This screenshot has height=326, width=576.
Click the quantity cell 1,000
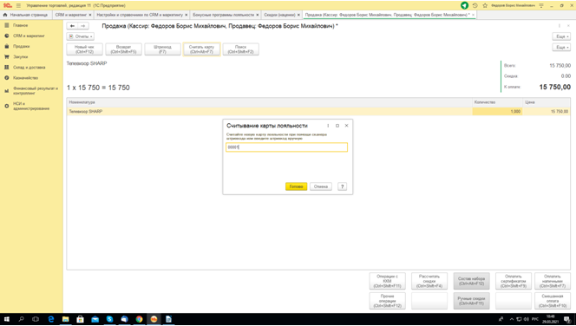pos(497,111)
